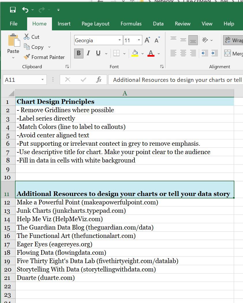
Task: Toggle Italic formatting
Action: [x=88, y=53]
